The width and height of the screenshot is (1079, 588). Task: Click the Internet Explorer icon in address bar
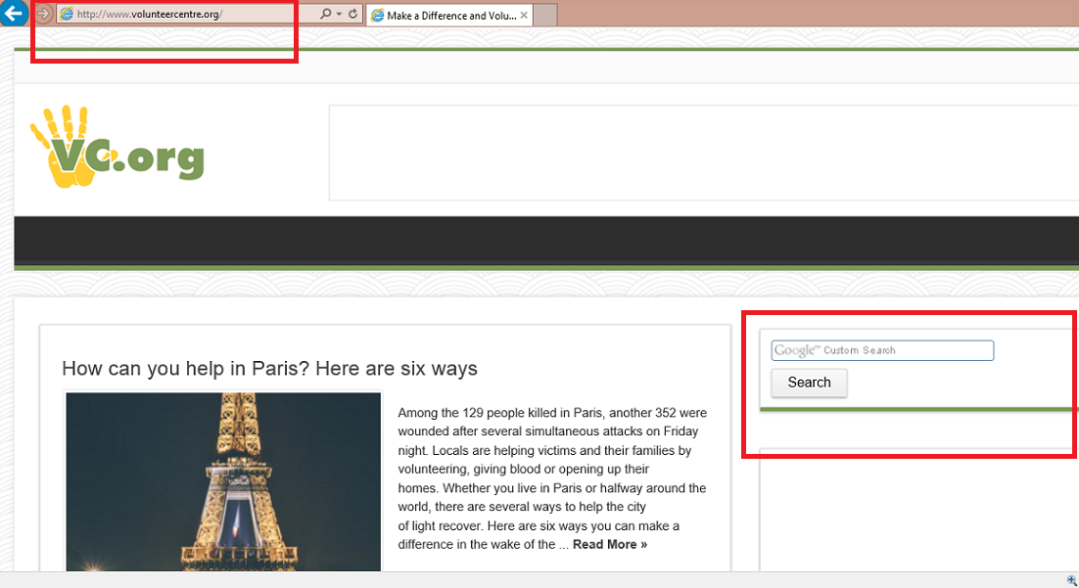(x=67, y=15)
